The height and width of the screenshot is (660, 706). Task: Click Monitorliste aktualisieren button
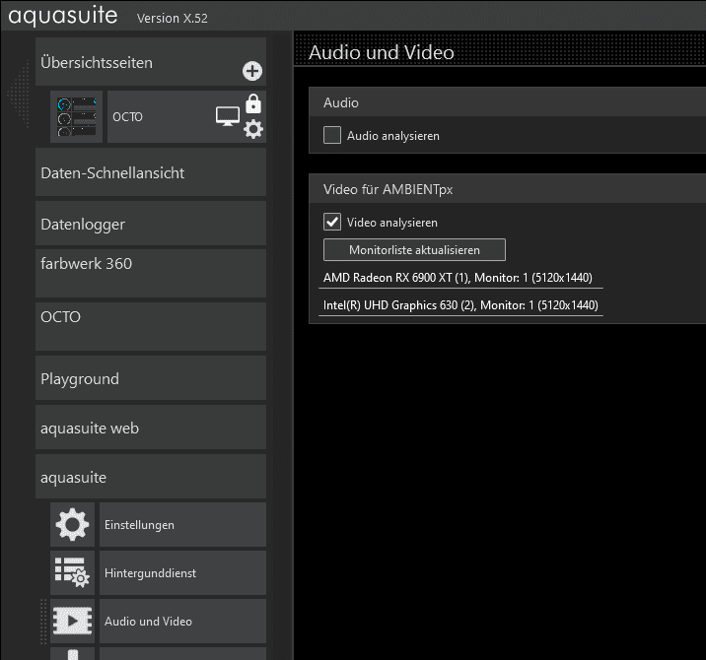click(414, 249)
